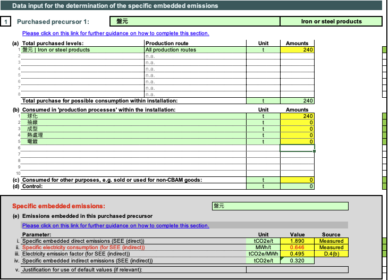Open the D.4(b) source dropdown

(x=331, y=254)
